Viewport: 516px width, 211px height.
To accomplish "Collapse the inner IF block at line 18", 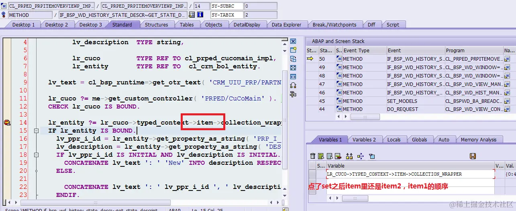I will (x=36, y=155).
